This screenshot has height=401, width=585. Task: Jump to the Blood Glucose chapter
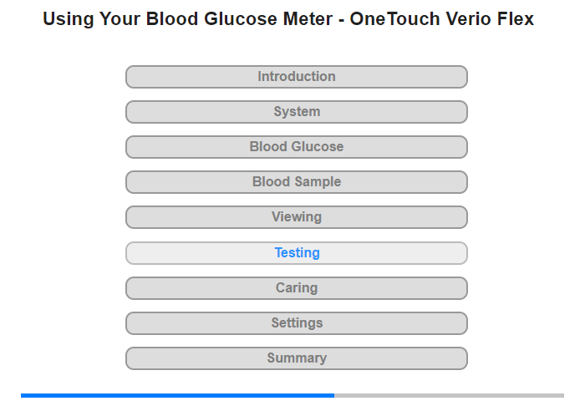(296, 147)
